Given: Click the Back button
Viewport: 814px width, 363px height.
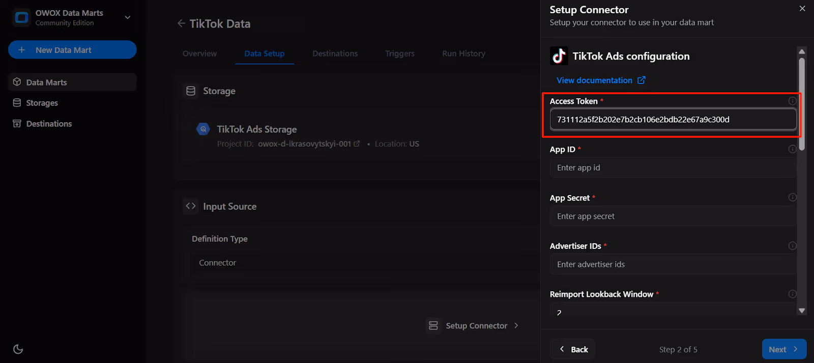Looking at the screenshot, I should coord(572,349).
